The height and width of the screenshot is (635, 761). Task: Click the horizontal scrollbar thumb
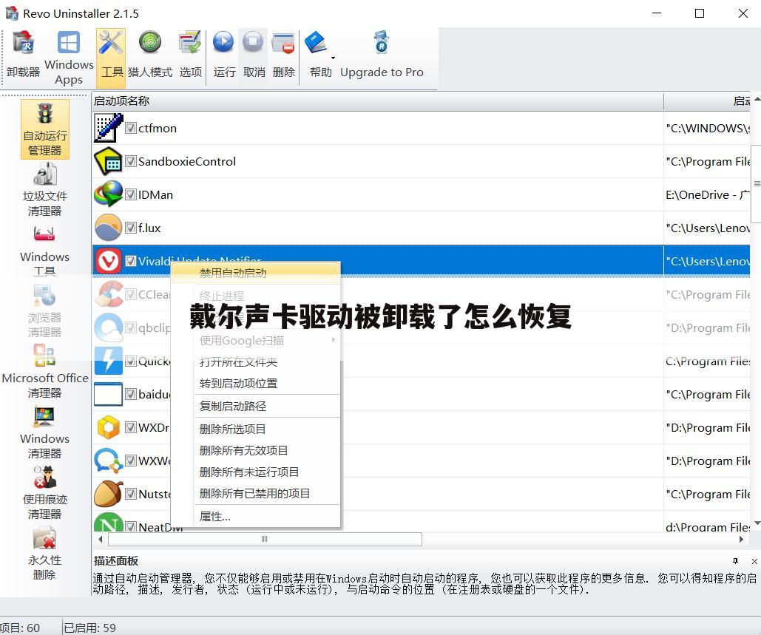265,539
